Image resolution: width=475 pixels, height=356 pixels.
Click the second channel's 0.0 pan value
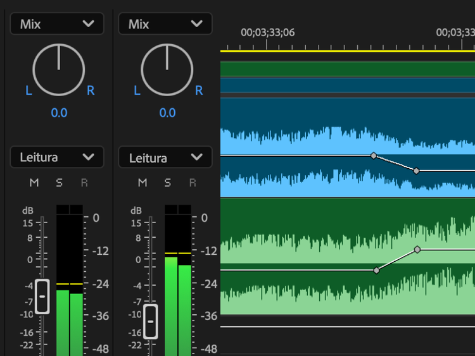(167, 113)
